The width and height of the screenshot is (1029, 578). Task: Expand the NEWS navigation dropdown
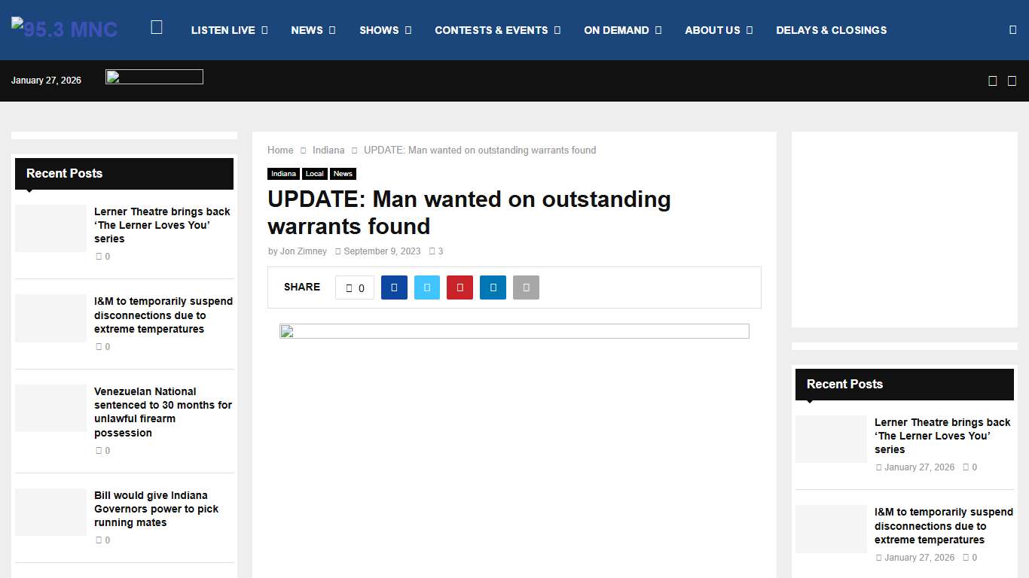pyautogui.click(x=308, y=30)
